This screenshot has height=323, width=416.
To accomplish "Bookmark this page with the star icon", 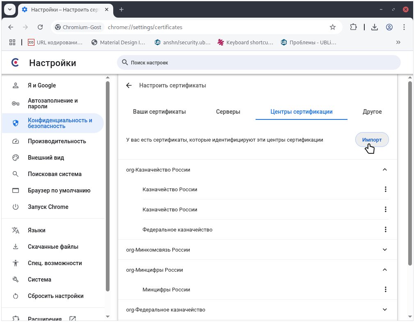I will [332, 27].
